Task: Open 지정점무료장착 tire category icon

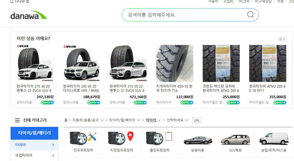Action: click(x=121, y=139)
